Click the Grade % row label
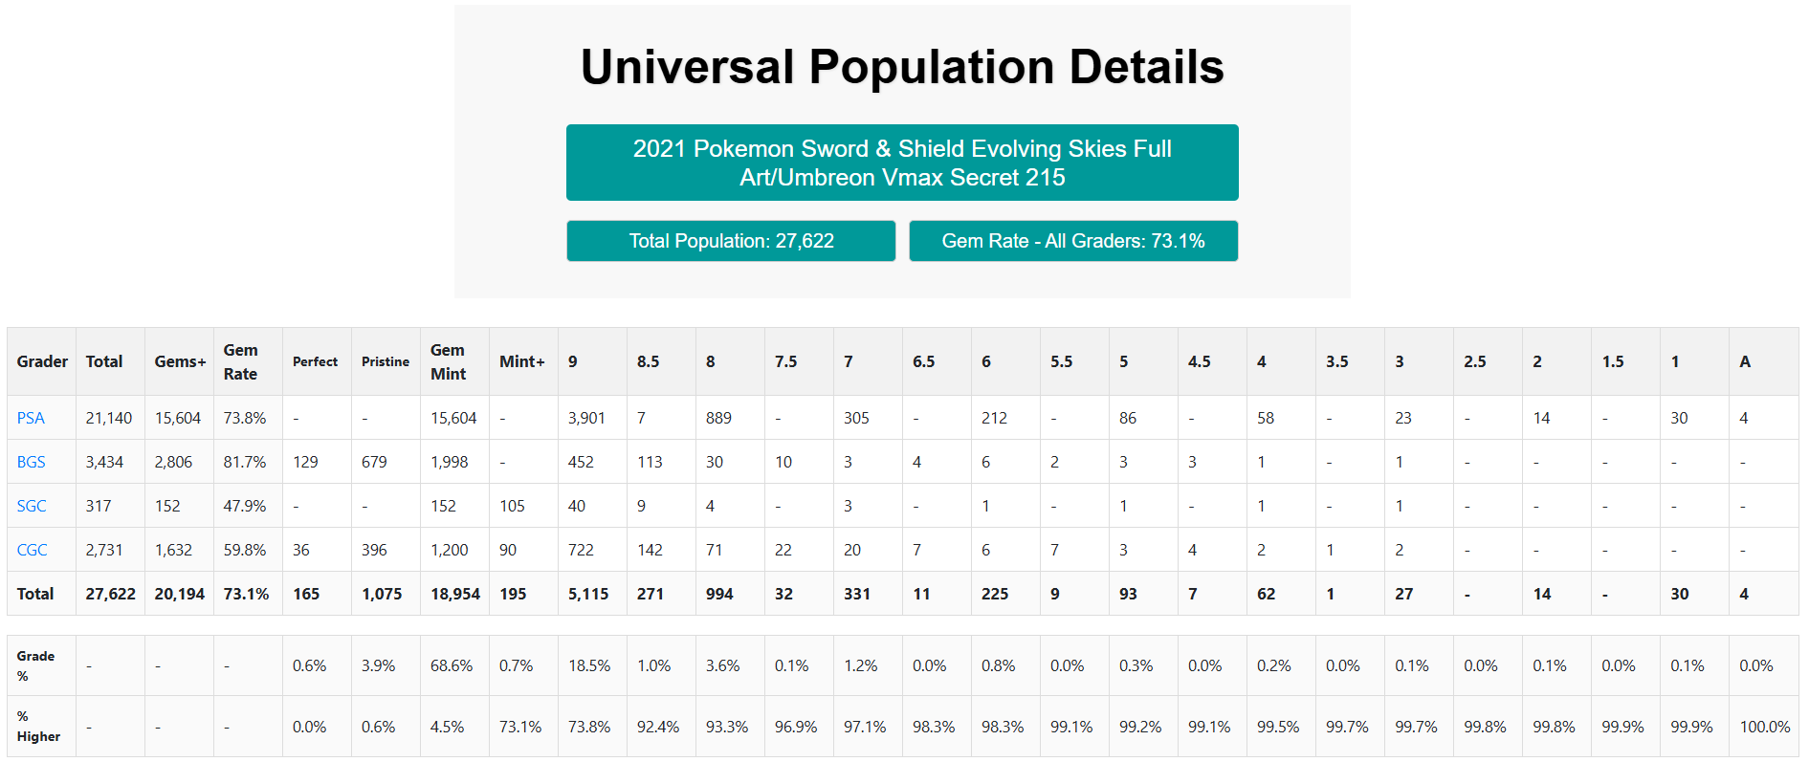Viewport: 1809px width, 762px height. (x=35, y=665)
